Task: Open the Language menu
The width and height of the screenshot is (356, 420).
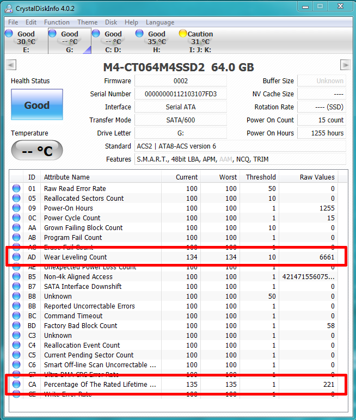Action: 160,22
